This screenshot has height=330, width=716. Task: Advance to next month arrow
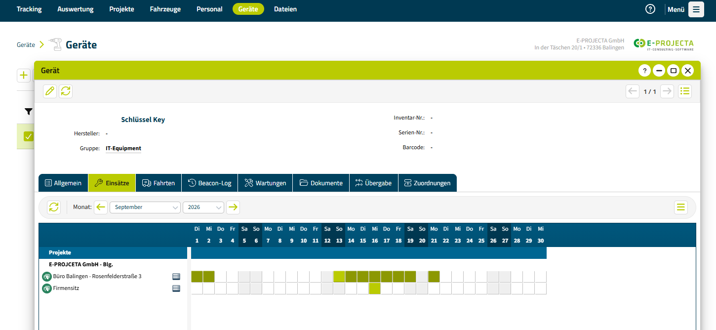tap(233, 207)
